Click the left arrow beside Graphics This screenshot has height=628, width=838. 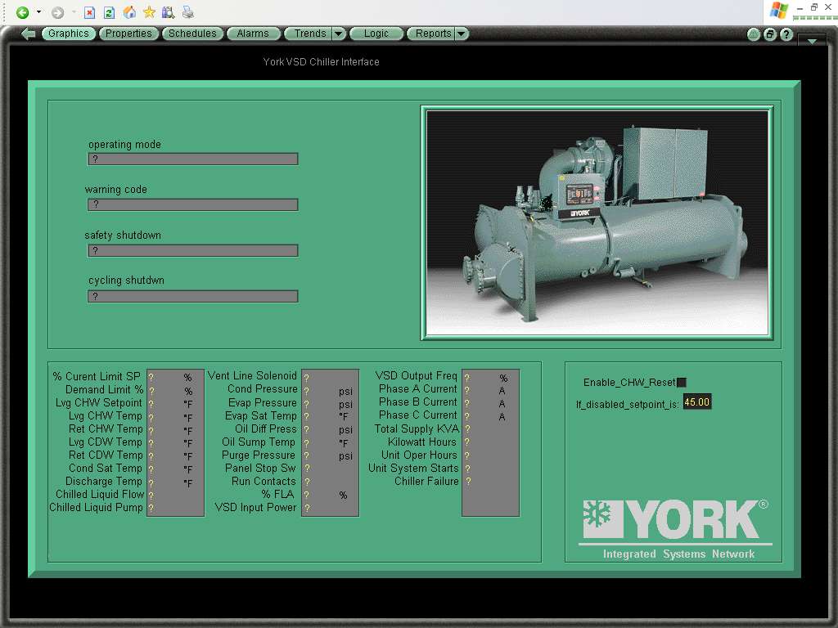point(29,34)
